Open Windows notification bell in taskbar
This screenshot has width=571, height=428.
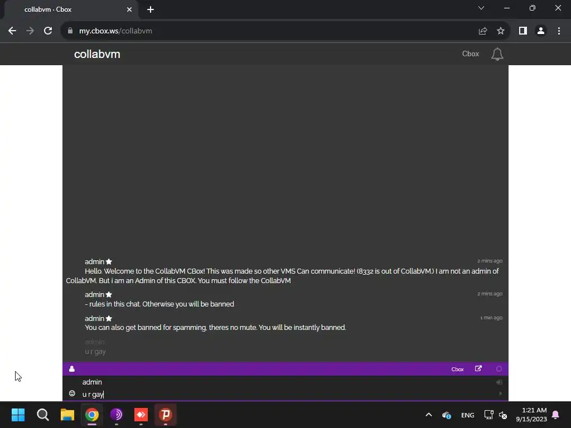click(556, 415)
